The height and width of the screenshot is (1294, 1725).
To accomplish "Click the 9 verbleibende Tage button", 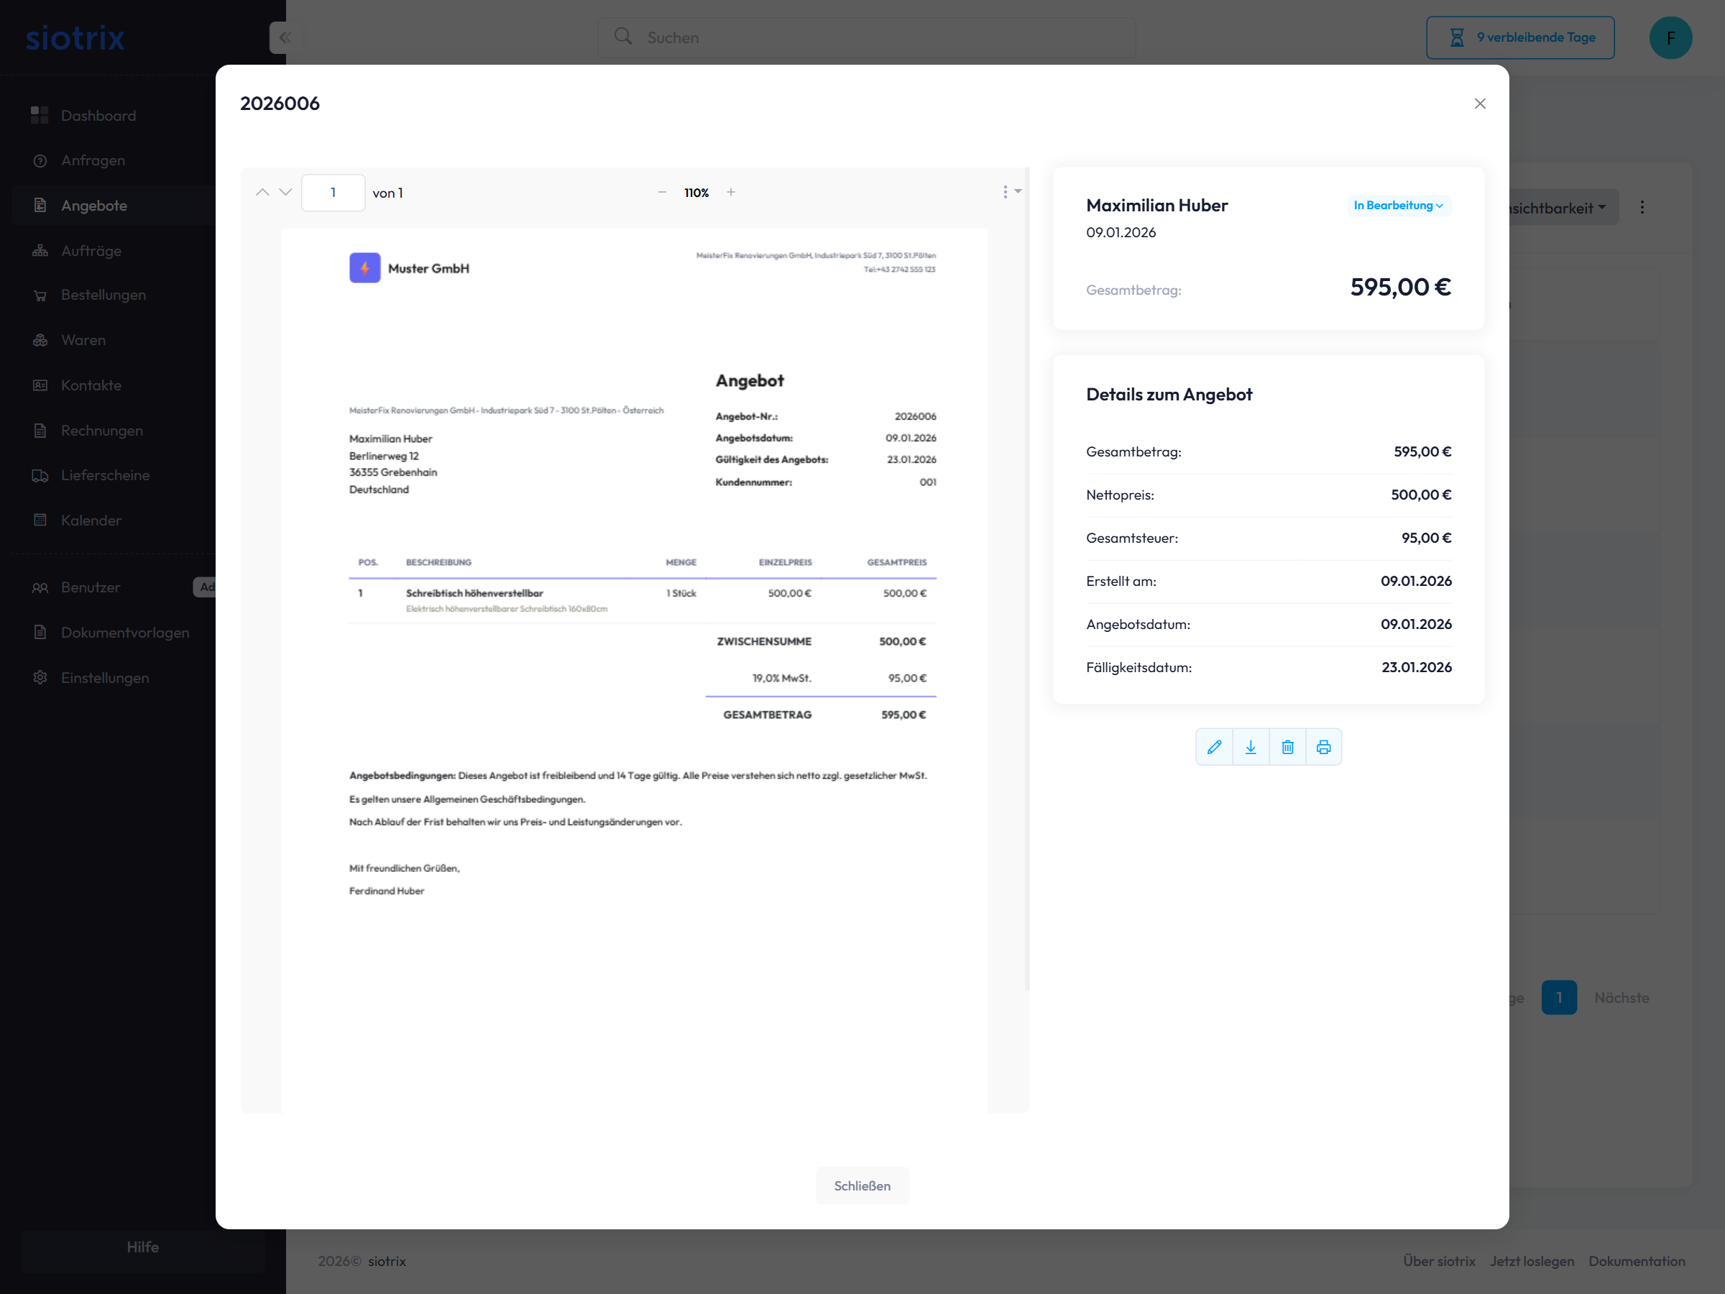I will tap(1520, 37).
